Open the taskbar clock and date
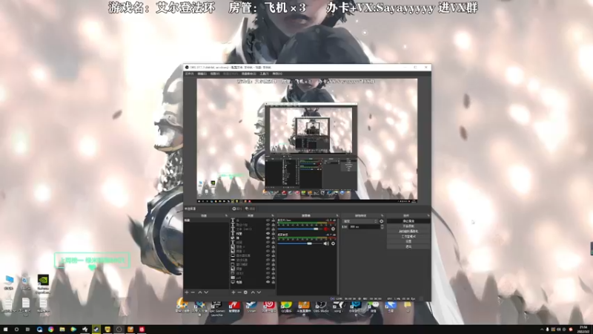 click(583, 330)
